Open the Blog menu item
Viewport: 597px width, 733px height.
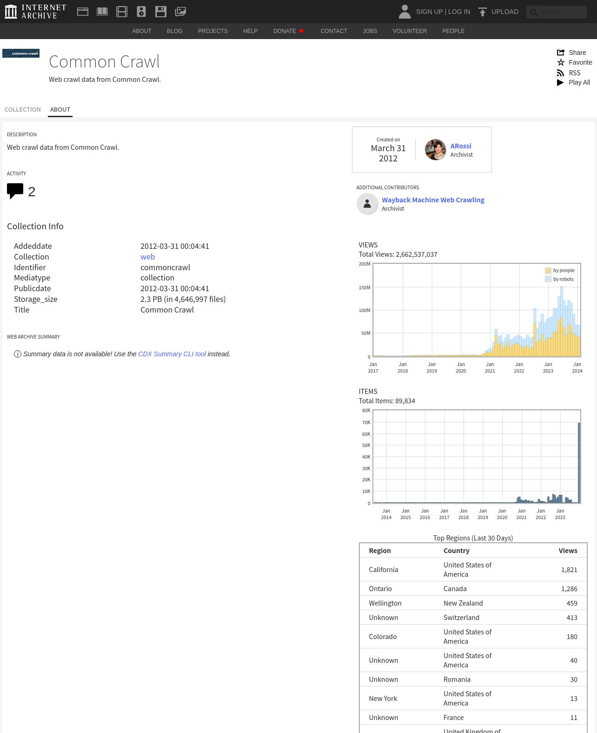tap(175, 31)
